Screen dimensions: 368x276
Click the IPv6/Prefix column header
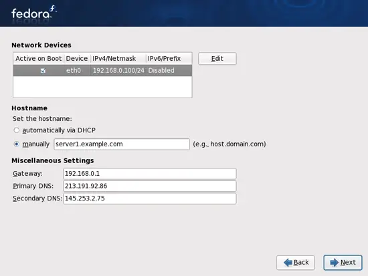click(169, 58)
